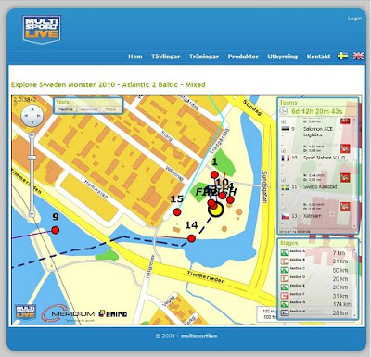This screenshot has width=371, height=357.
Task: Click the Czech flag of team 13
Action: point(285,216)
